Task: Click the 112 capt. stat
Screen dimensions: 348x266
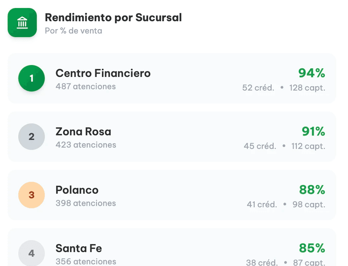Action: tap(308, 146)
